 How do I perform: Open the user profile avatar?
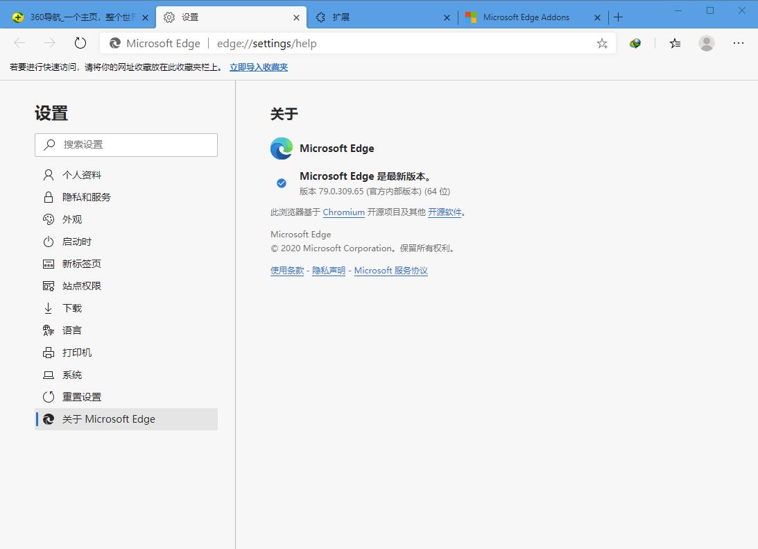[x=706, y=44]
